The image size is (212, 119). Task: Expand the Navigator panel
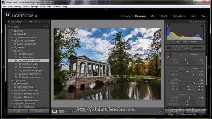tap(9, 21)
